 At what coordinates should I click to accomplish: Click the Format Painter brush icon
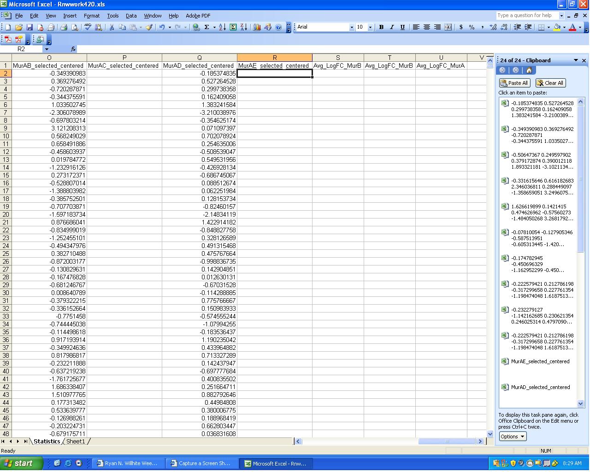point(149,27)
